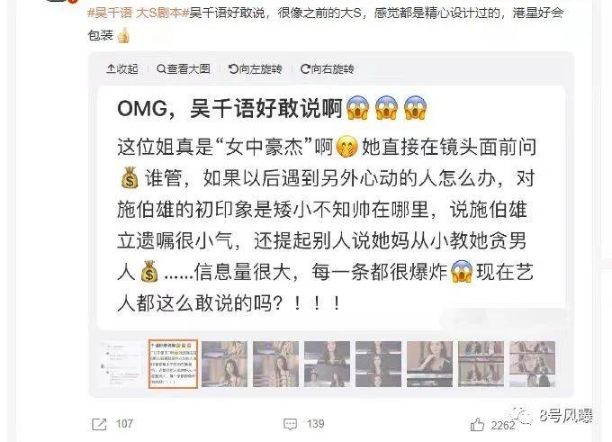Collapse the image with 收起
612x442 pixels.
122,69
